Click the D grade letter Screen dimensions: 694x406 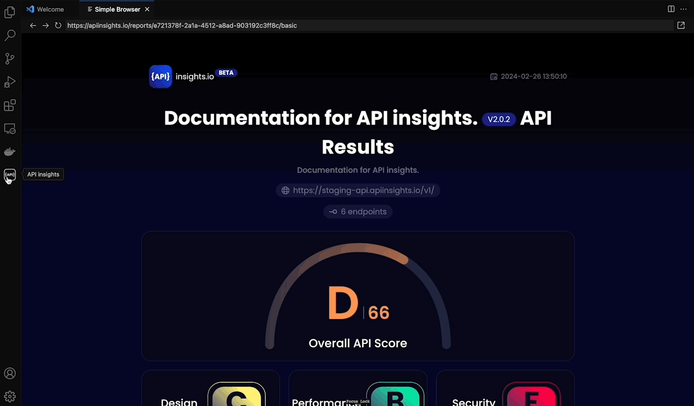(x=343, y=303)
